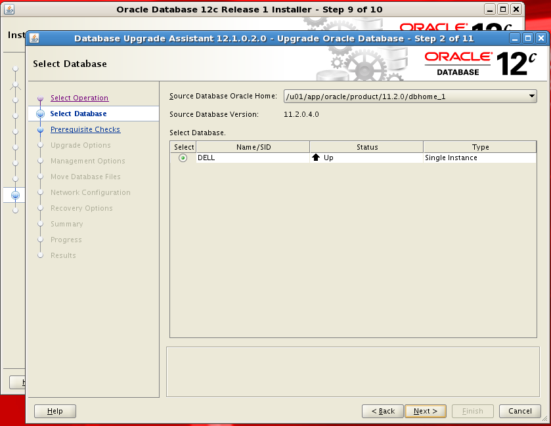The width and height of the screenshot is (551, 426).
Task: Click the Next button
Action: [425, 411]
